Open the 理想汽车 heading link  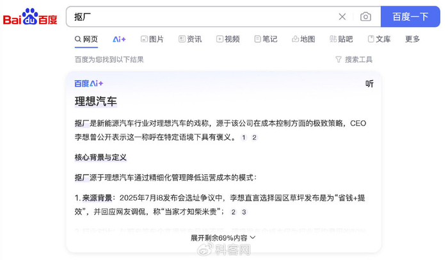coord(96,102)
